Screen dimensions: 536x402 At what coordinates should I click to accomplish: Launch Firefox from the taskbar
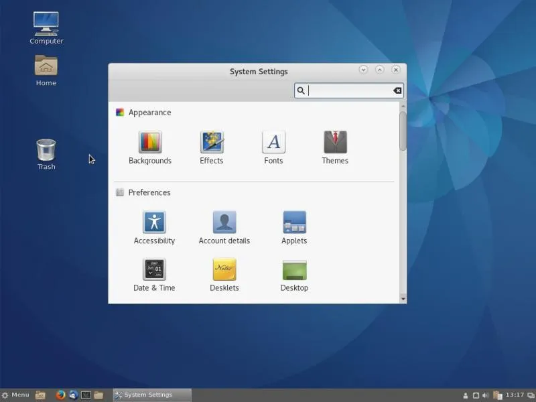click(x=60, y=395)
